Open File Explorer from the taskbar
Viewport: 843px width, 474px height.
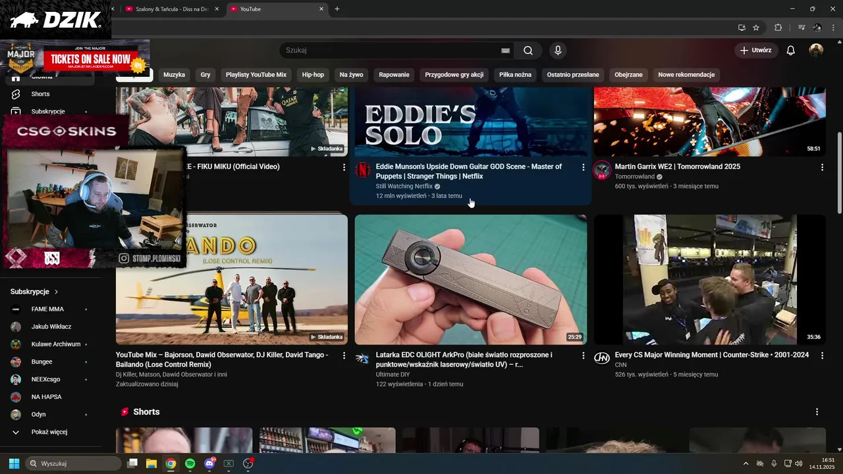(x=151, y=463)
